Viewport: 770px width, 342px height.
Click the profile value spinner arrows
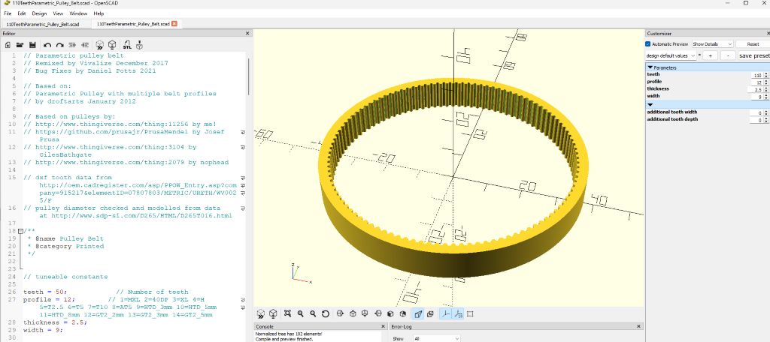pos(766,82)
